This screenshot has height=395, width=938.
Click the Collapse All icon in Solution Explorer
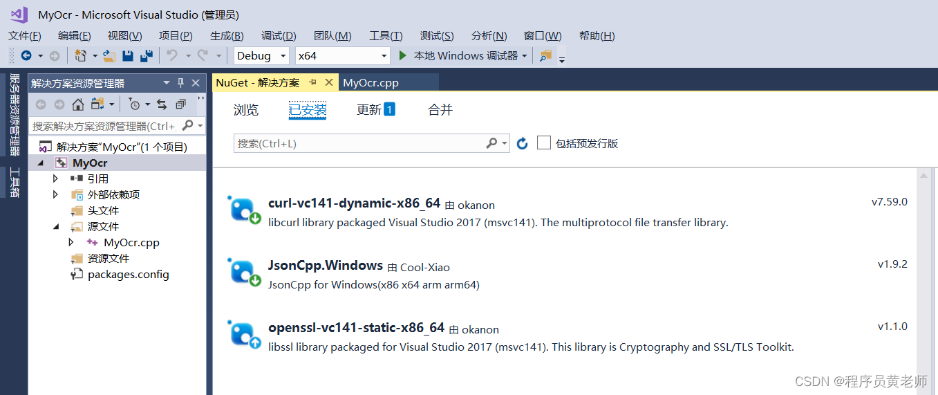pos(180,104)
